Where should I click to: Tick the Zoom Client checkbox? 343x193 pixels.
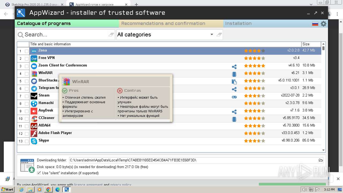pos(27,66)
